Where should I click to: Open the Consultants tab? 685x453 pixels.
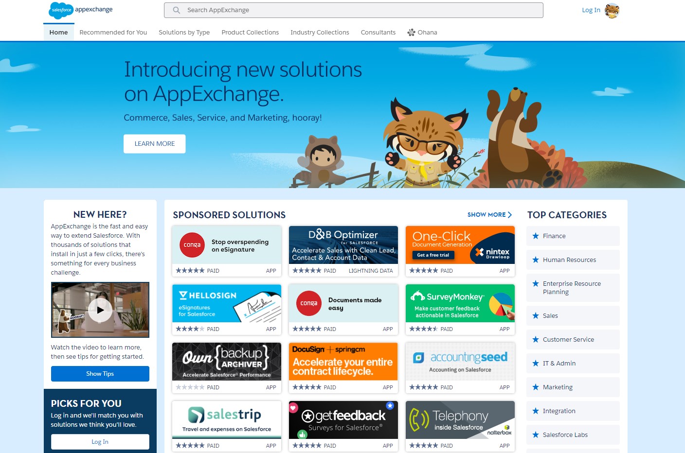pos(378,33)
